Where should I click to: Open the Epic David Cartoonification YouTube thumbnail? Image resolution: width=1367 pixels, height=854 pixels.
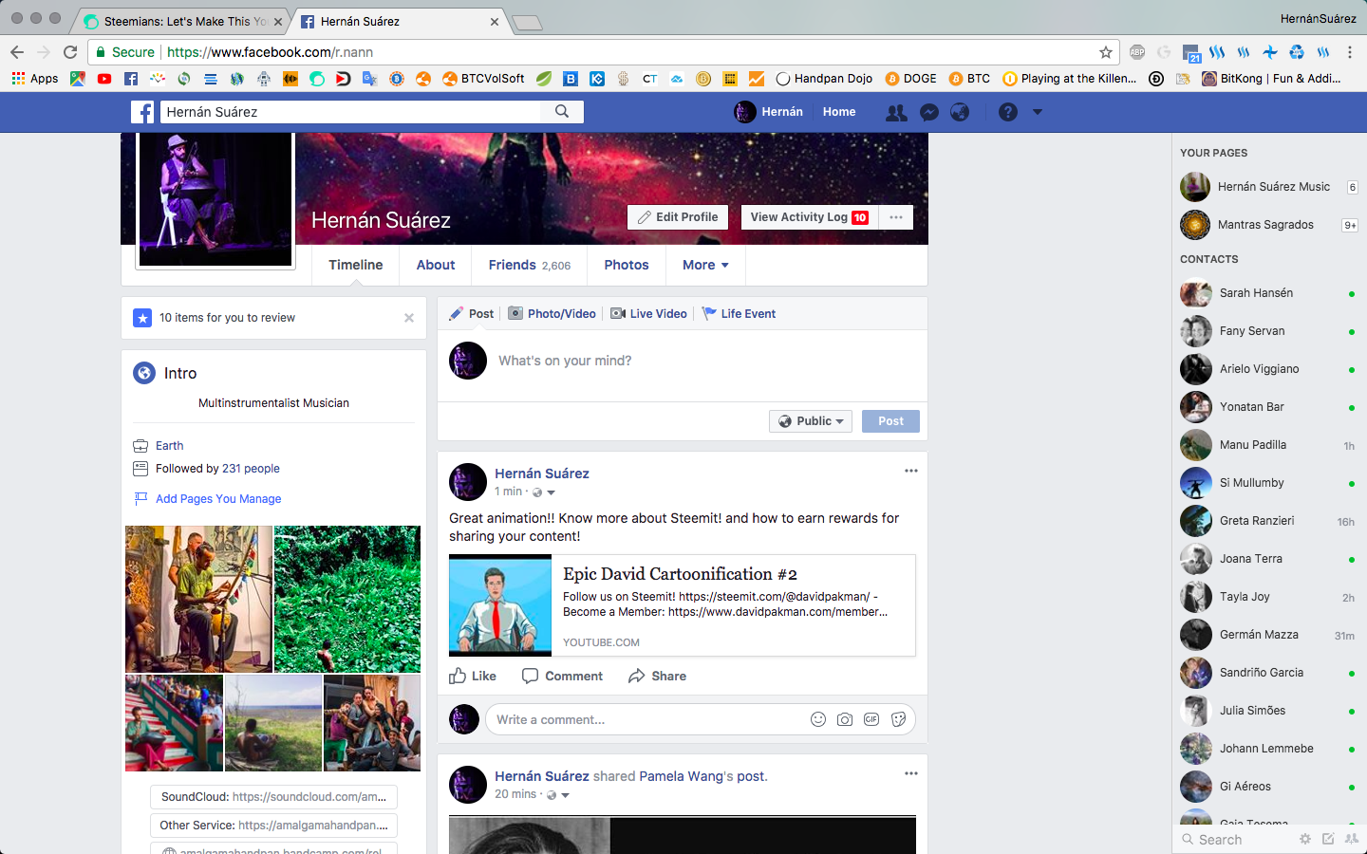pyautogui.click(x=500, y=605)
